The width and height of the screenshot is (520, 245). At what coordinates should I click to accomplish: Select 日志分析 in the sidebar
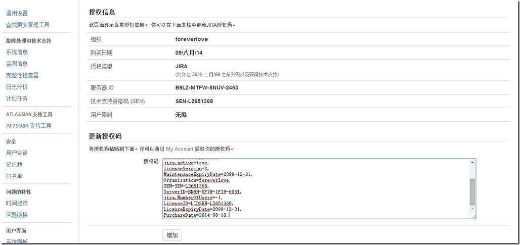tap(17, 87)
